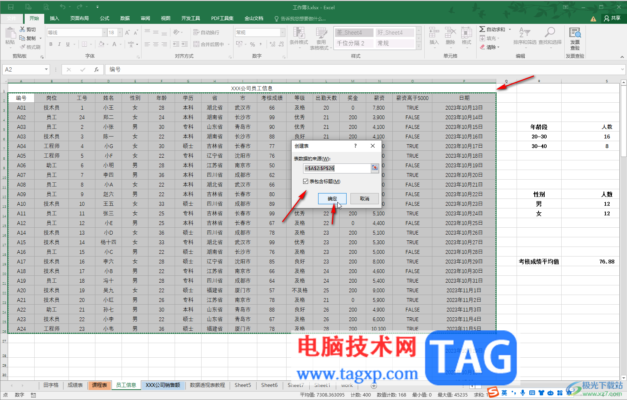This screenshot has height=400, width=627.
Task: Switch to the 开发工具 ribbon tab
Action: point(191,18)
